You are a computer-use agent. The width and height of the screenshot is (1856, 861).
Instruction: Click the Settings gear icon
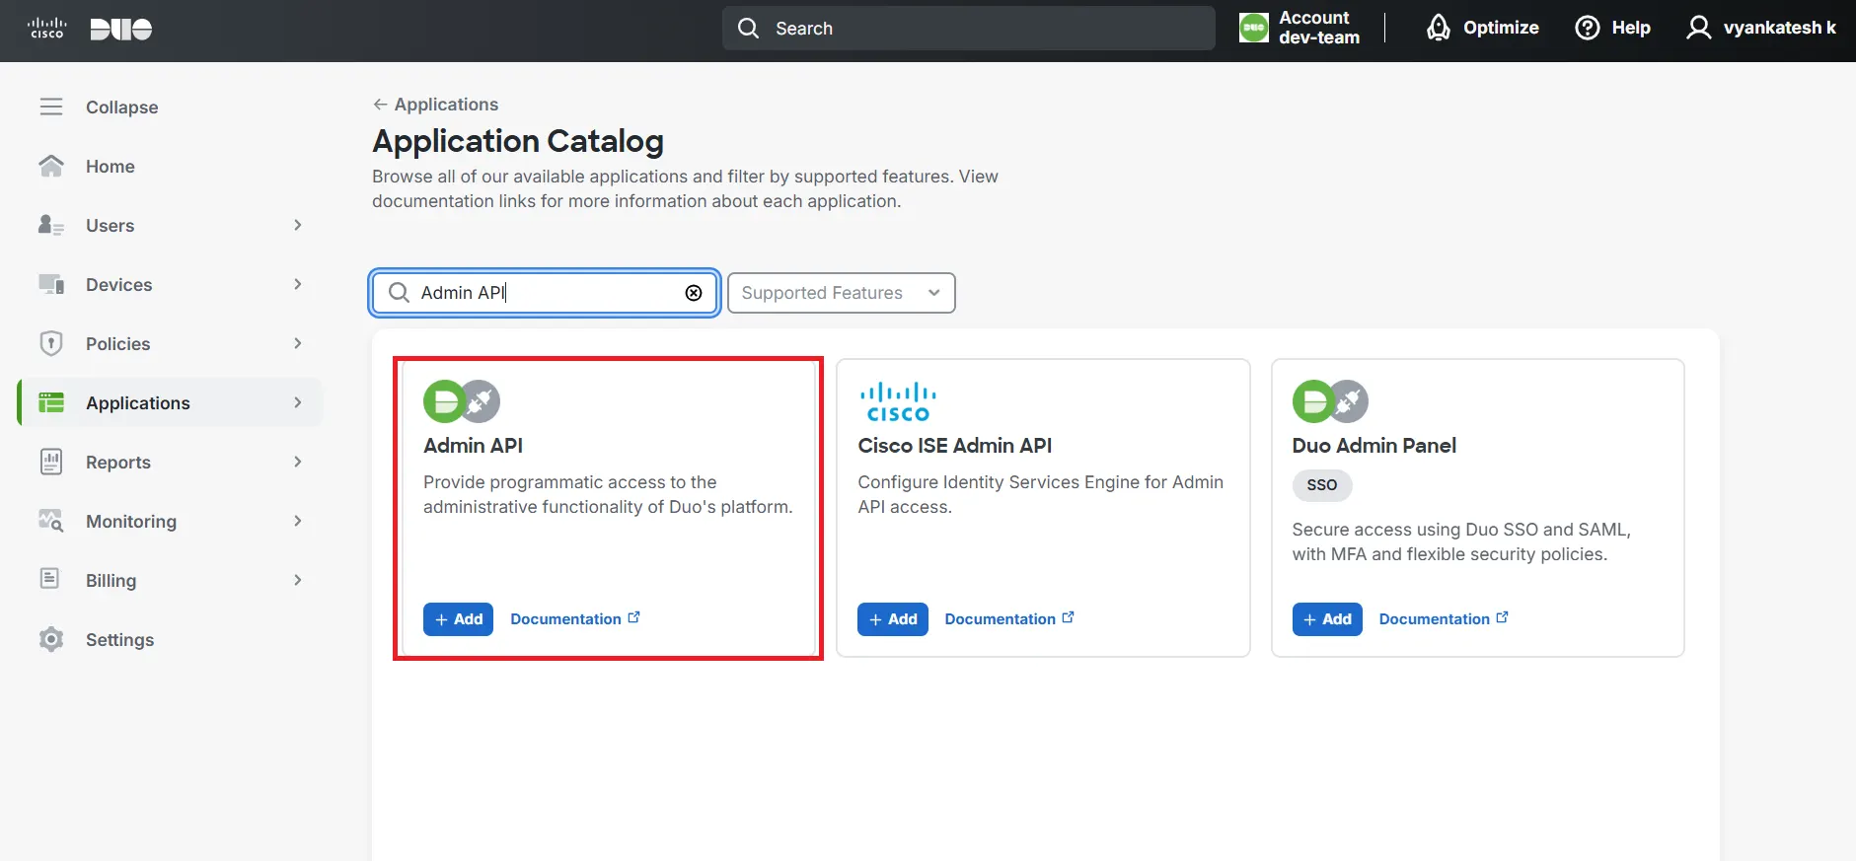(x=51, y=639)
